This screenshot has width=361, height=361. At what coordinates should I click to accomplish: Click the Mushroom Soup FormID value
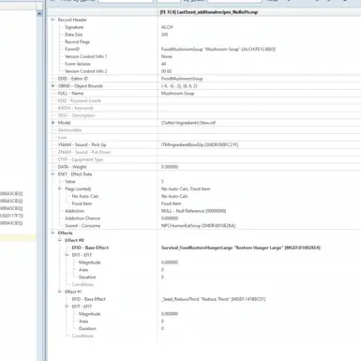coord(218,49)
